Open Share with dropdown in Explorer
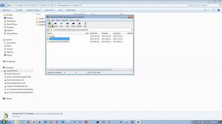Viewport: 222px width, 124px height. (50, 10)
